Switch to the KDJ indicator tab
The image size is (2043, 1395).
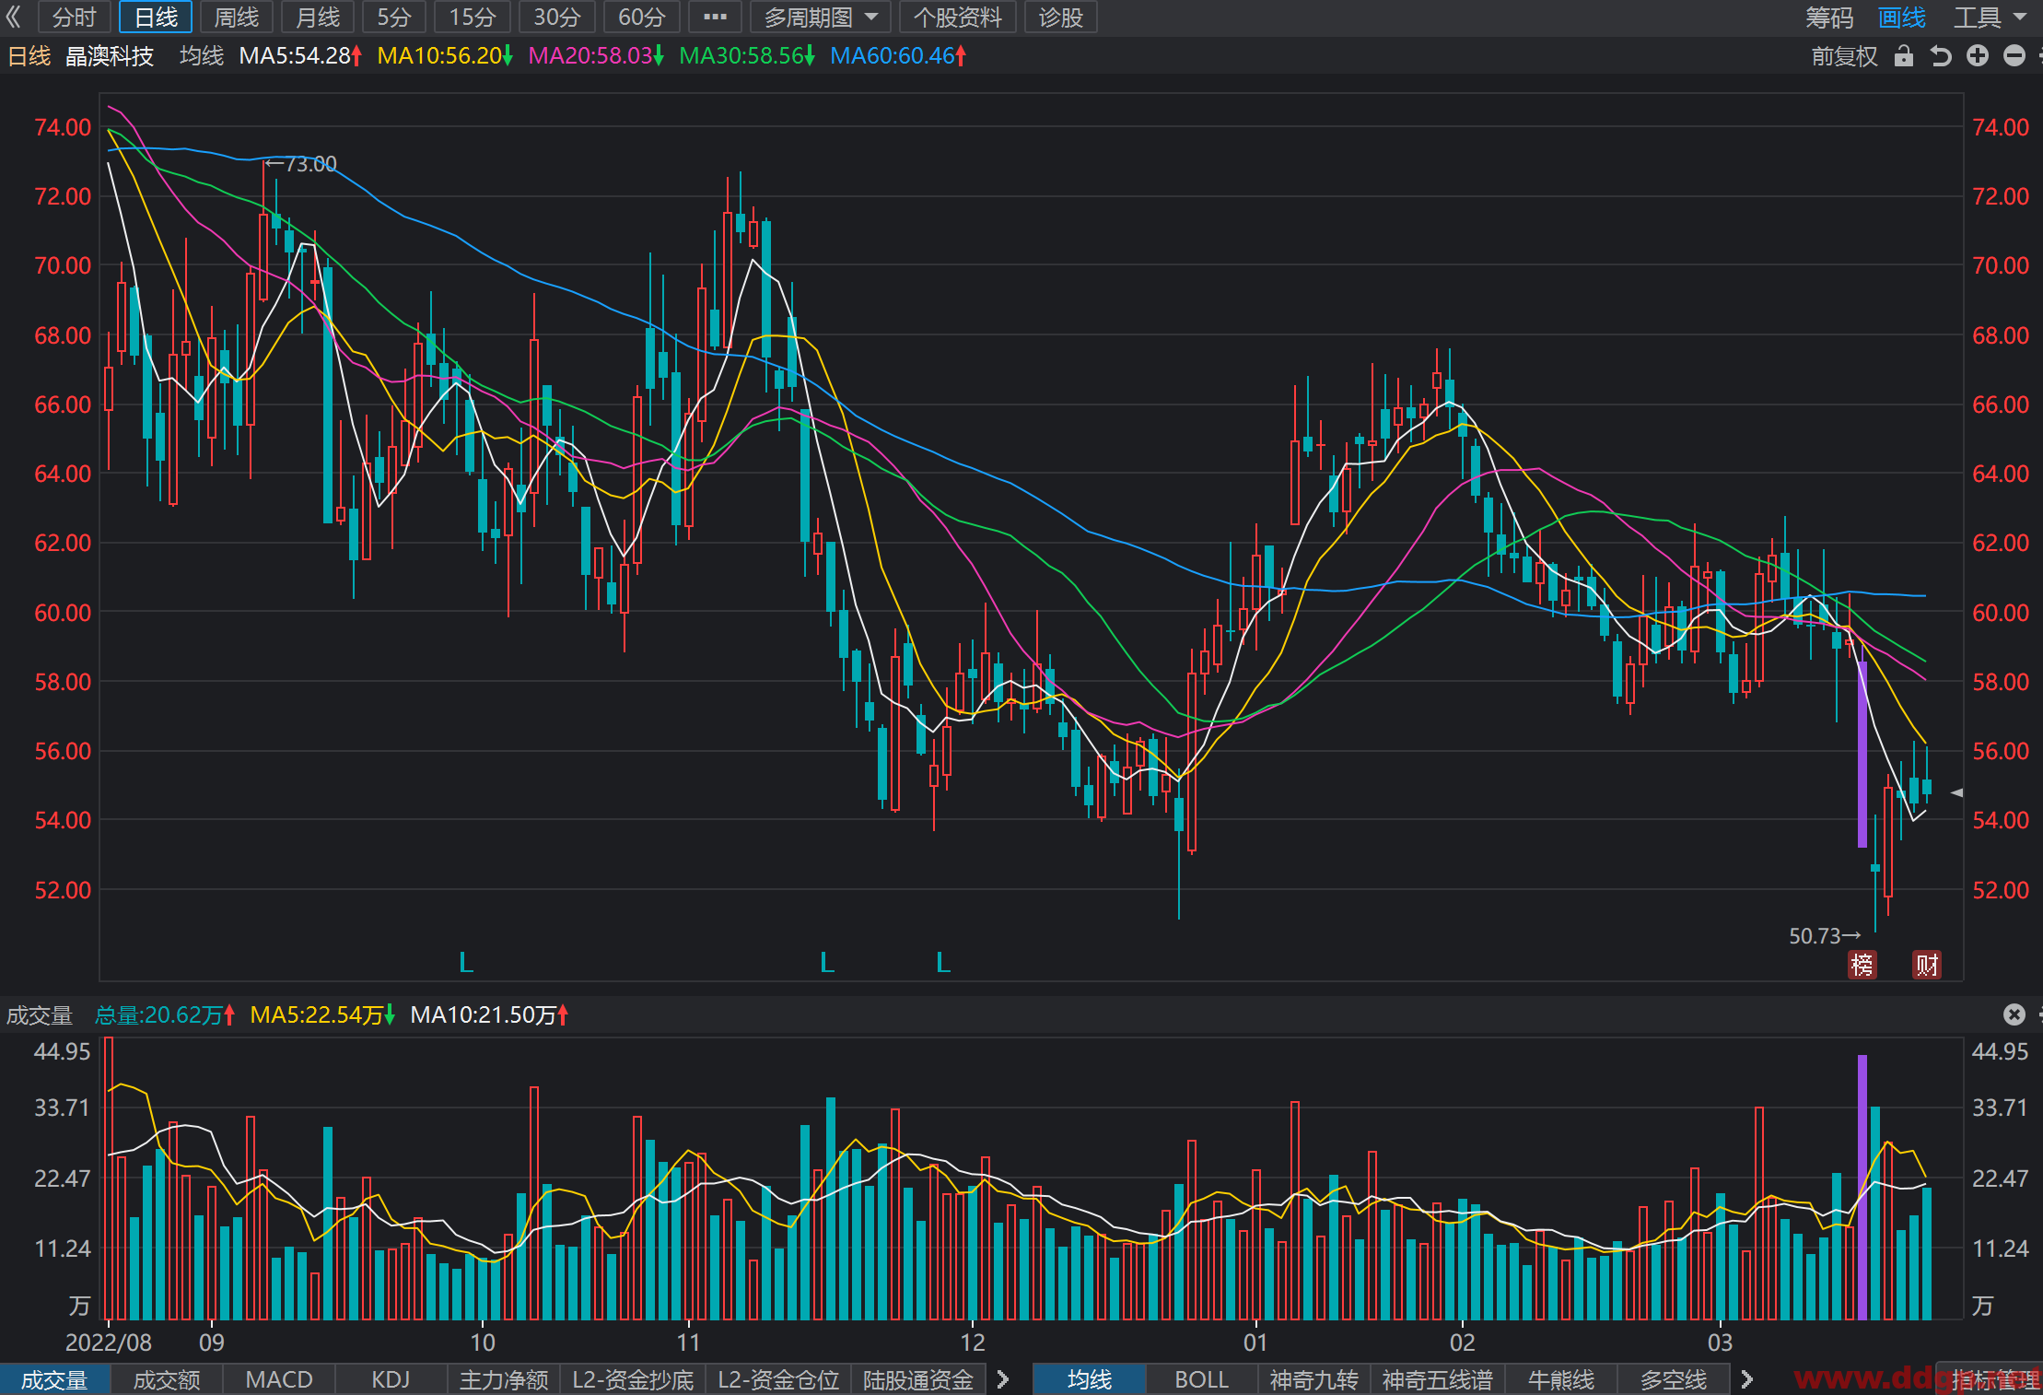point(391,1379)
